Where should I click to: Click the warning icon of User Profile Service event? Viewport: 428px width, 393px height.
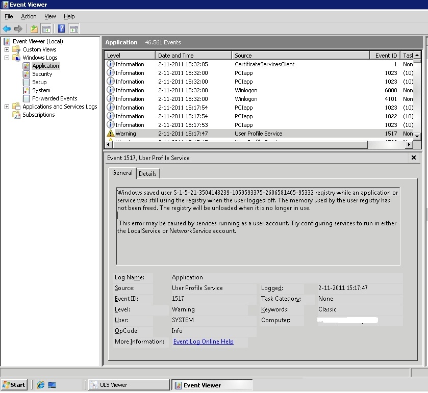pyautogui.click(x=110, y=134)
